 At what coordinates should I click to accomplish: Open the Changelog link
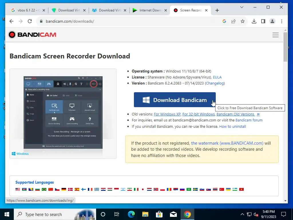click(x=215, y=83)
